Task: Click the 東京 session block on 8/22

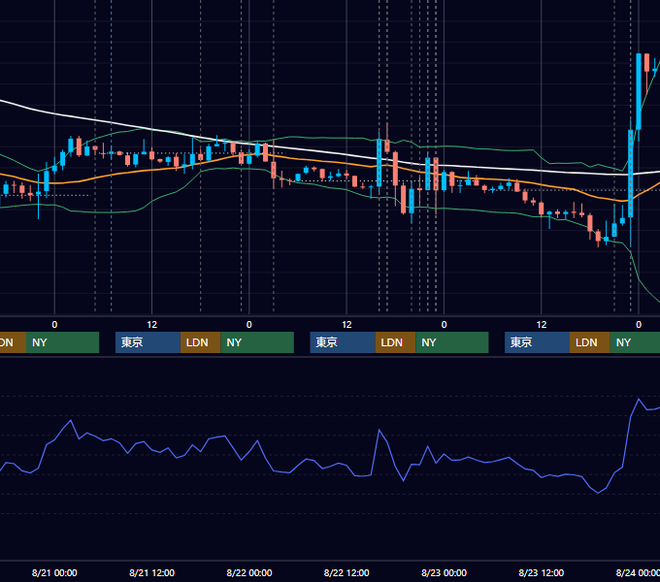Action: (x=343, y=342)
